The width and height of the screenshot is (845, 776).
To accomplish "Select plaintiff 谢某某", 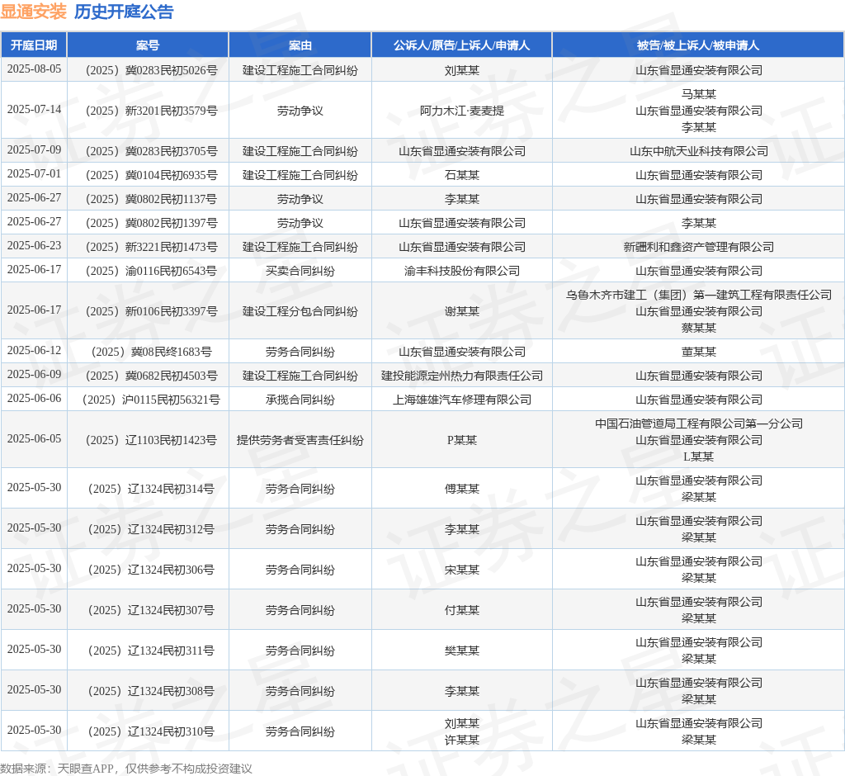I will [x=462, y=311].
